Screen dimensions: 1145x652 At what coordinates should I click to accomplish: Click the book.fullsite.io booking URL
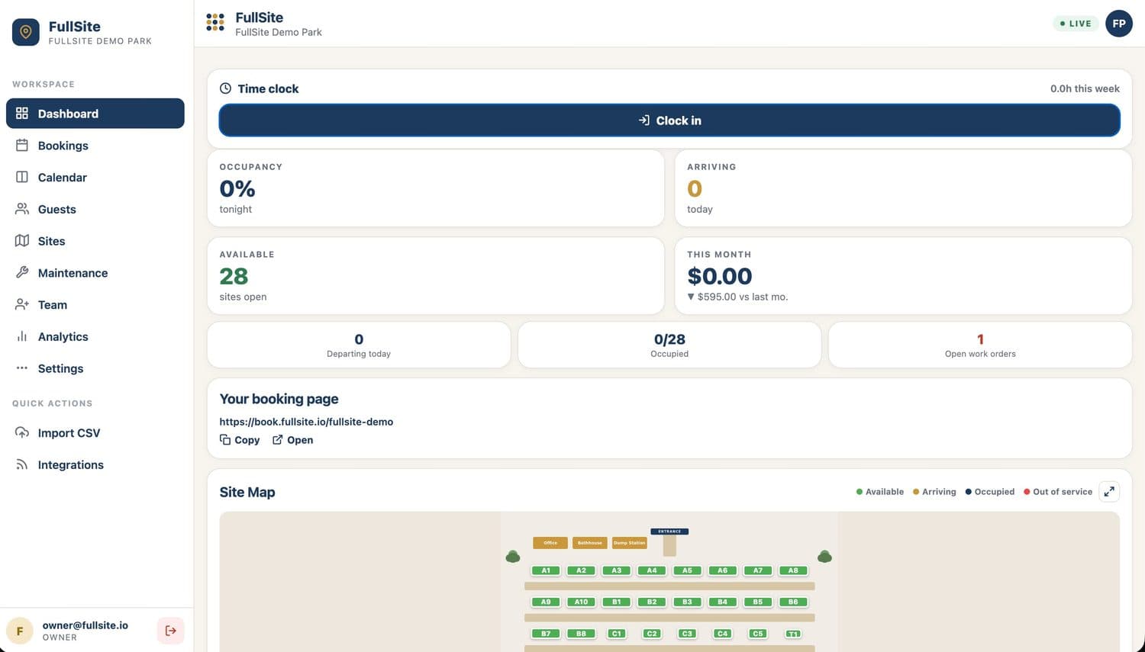pyautogui.click(x=306, y=422)
